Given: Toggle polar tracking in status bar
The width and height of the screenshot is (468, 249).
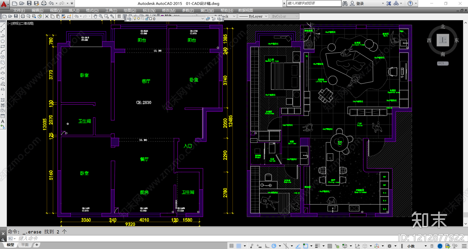Looking at the screenshot, I should pyautogui.click(x=274, y=246).
